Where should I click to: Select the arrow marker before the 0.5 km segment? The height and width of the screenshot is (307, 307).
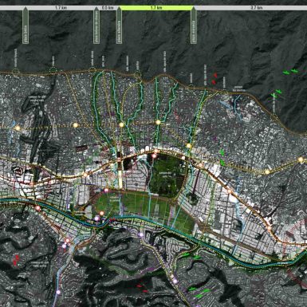tap(96, 26)
